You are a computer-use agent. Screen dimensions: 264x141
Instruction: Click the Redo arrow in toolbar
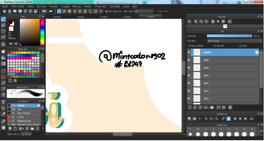pos(51,11)
